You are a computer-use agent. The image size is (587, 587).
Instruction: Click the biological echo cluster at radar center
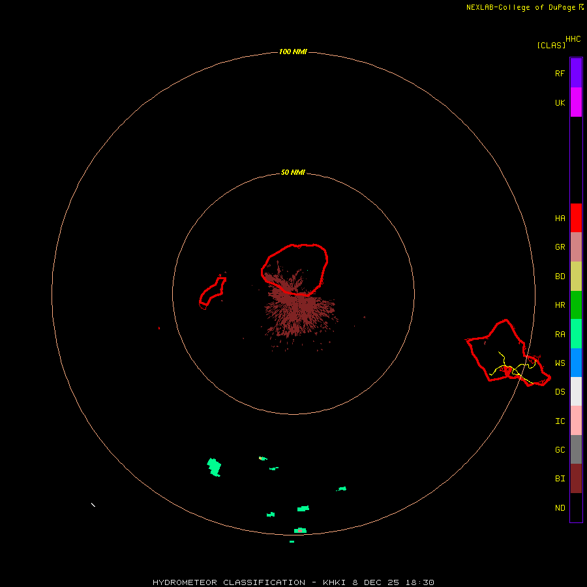298,307
